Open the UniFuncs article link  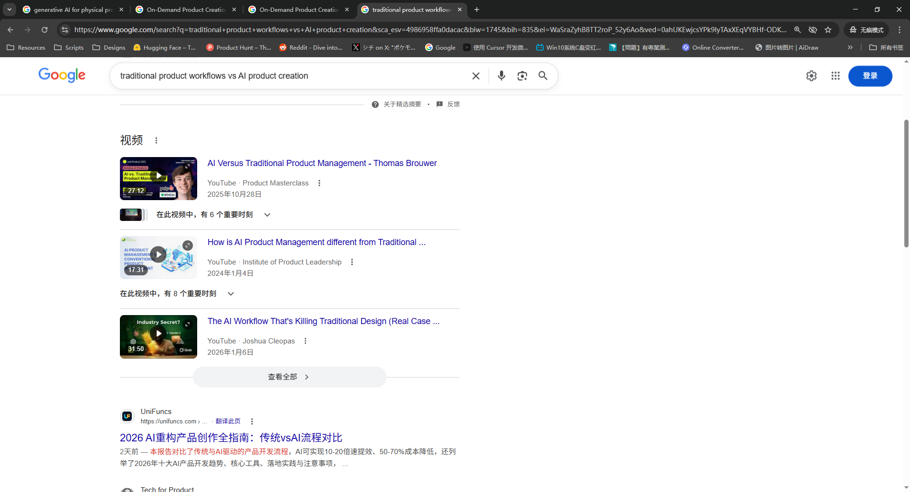pos(230,438)
